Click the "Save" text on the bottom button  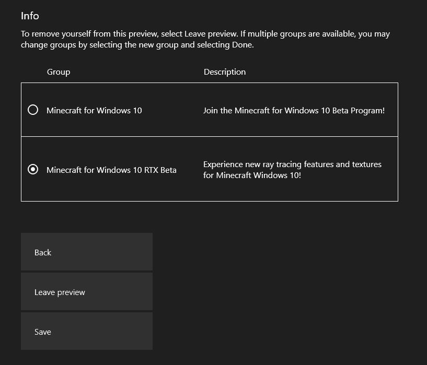pyautogui.click(x=43, y=332)
